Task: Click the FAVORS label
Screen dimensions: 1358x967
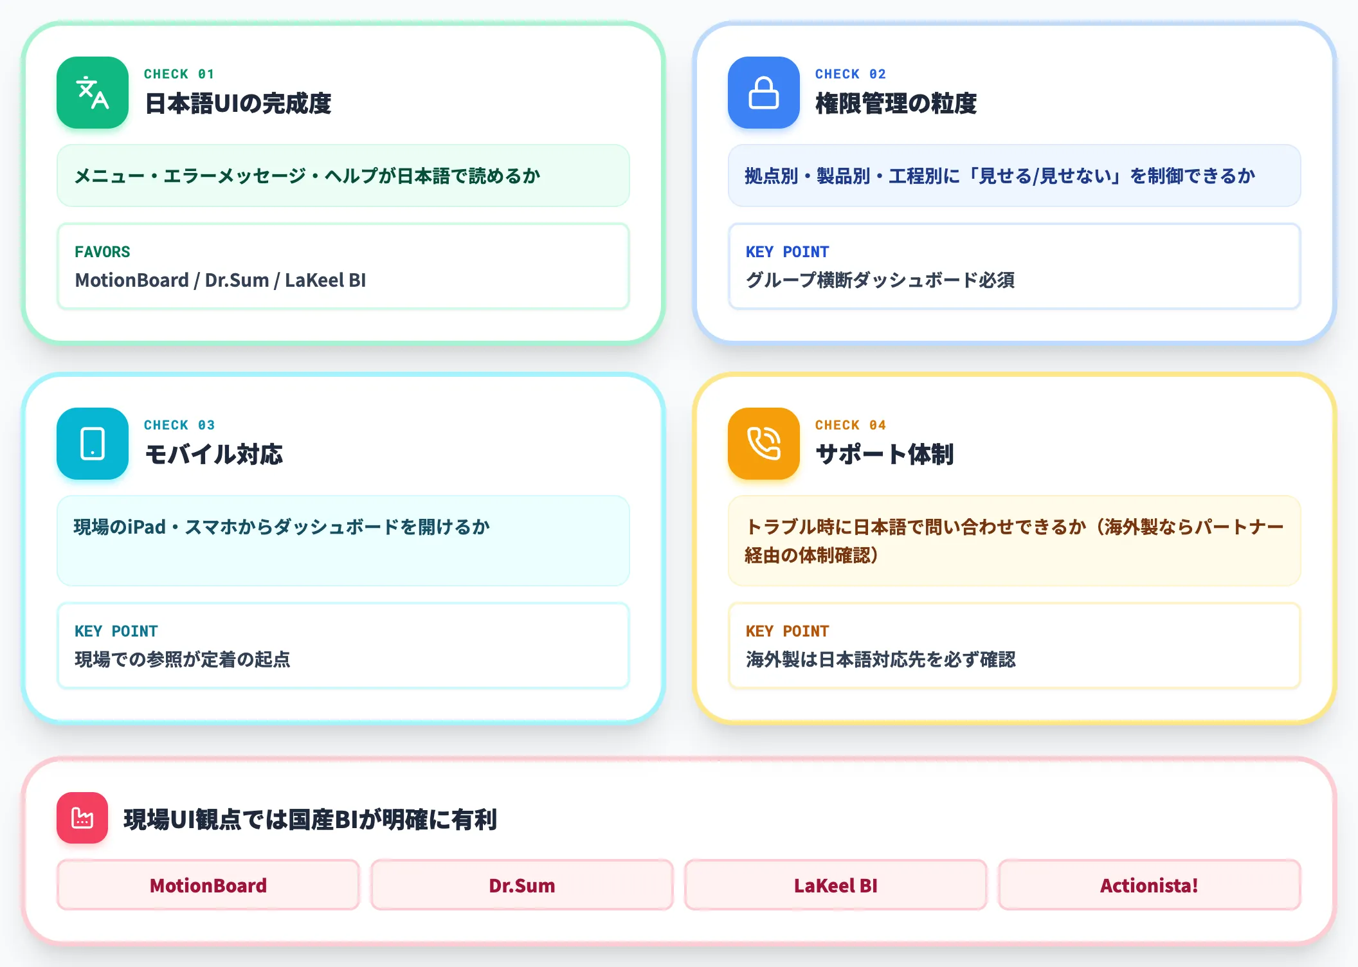Action: [102, 252]
